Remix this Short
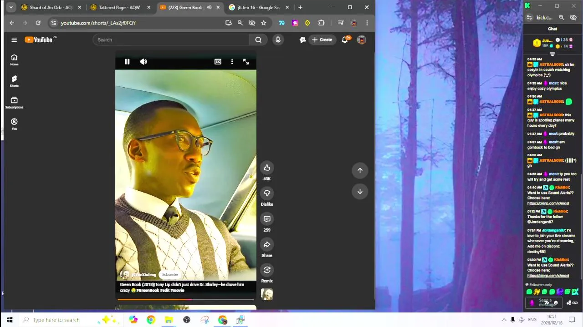Image resolution: width=583 pixels, height=327 pixels. click(x=267, y=270)
